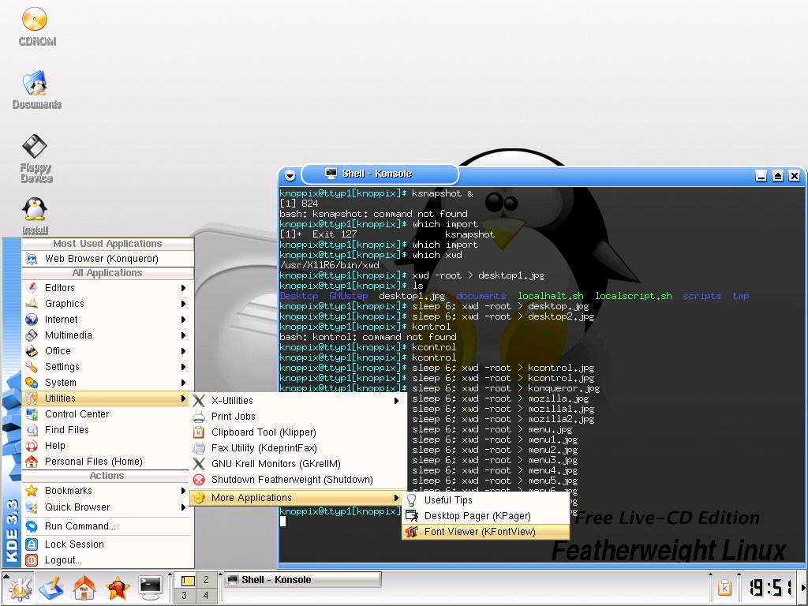
Task: Click the Print Jobs printer icon
Action: click(199, 417)
